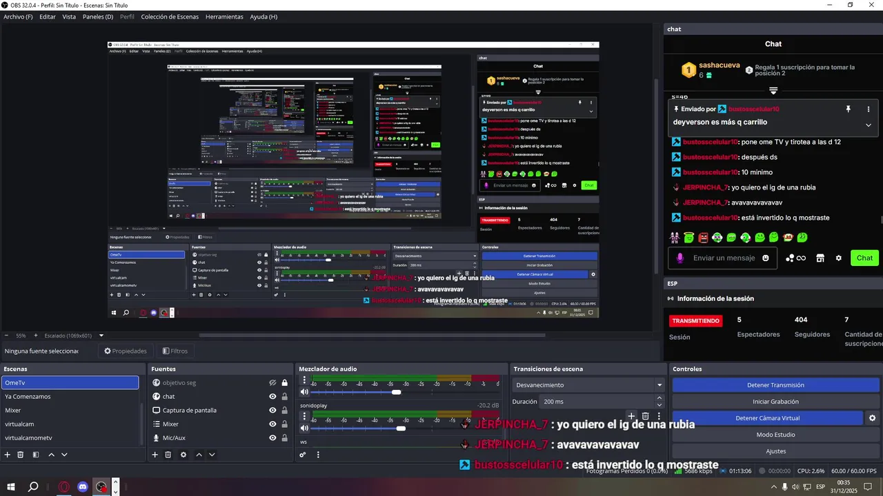Move the scene up in the Escenas panel

pyautogui.click(x=52, y=455)
